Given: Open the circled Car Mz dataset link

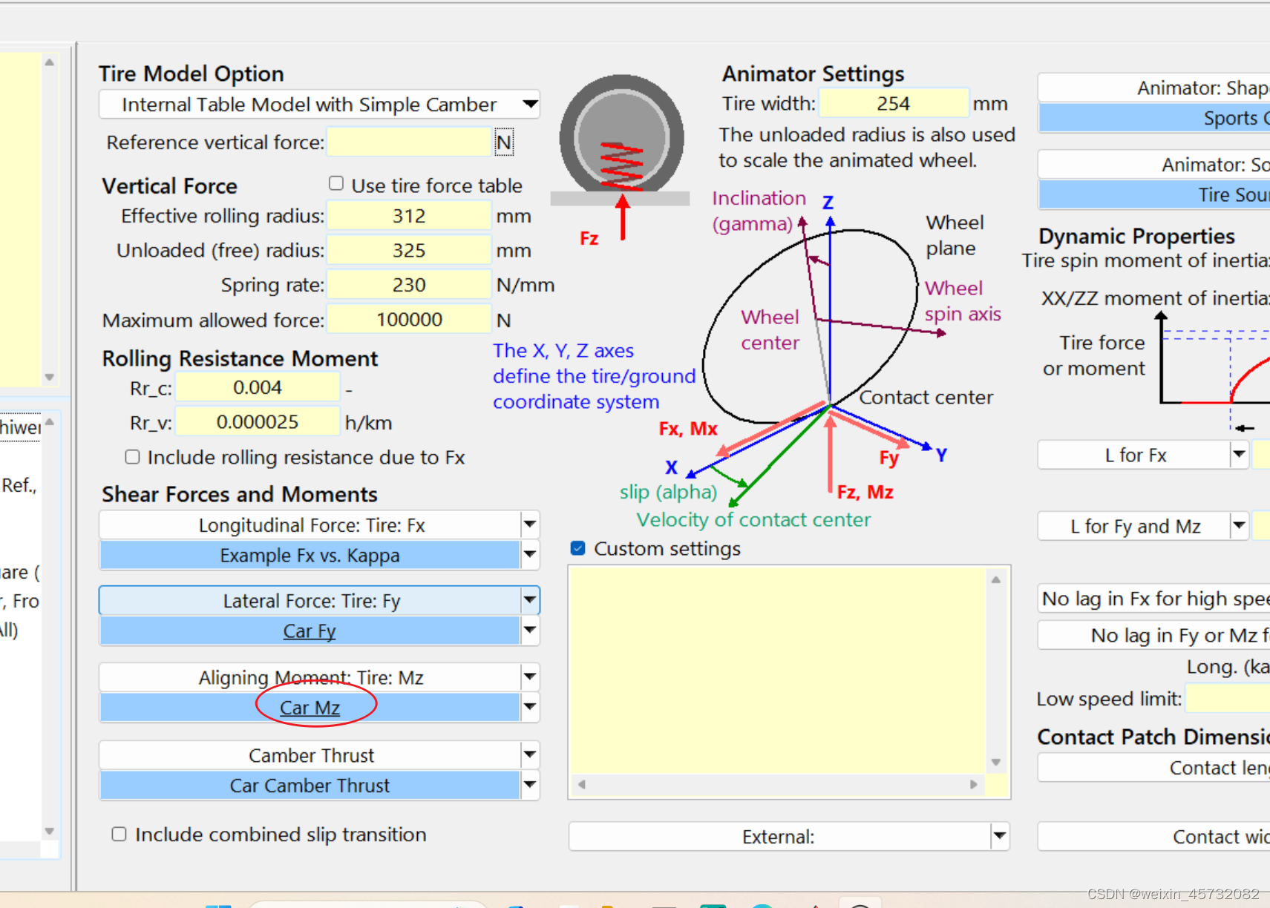Looking at the screenshot, I should pos(309,708).
